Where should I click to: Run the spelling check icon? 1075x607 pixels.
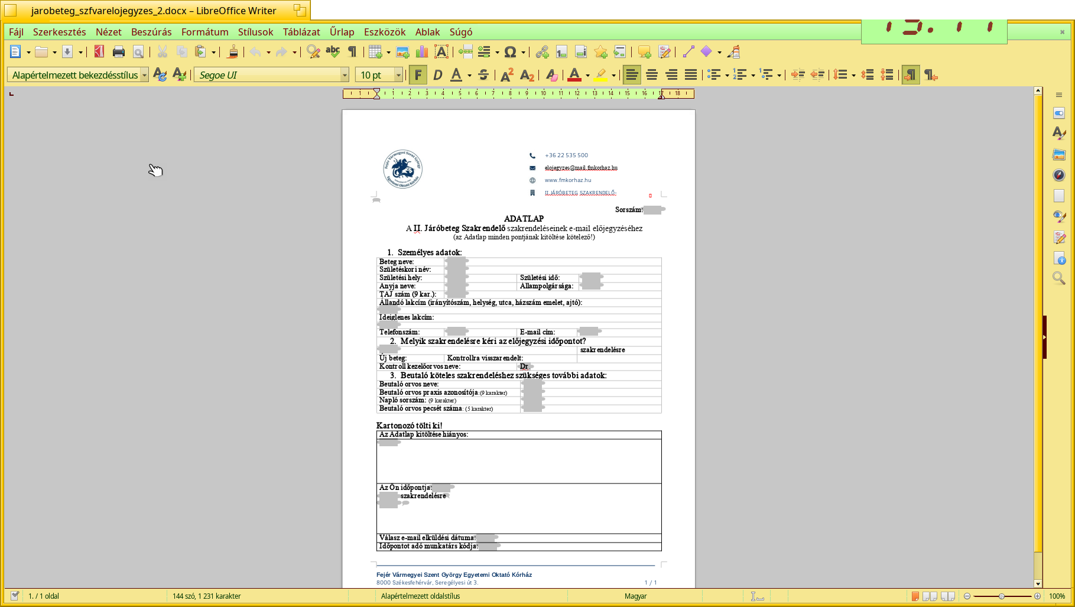333,52
